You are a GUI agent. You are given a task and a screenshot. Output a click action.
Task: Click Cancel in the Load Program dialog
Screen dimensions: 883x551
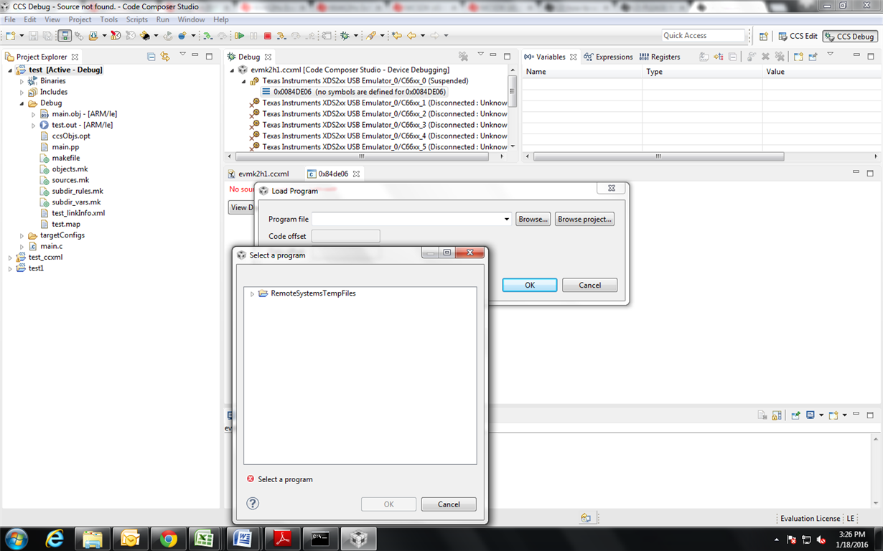point(590,285)
